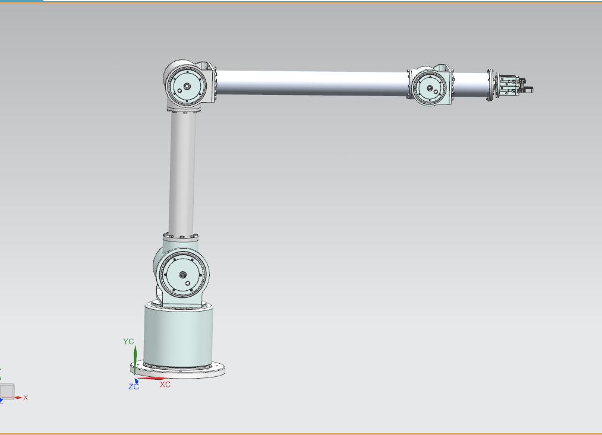
Task: Select the elbow joint cover at top
Action: tap(187, 86)
